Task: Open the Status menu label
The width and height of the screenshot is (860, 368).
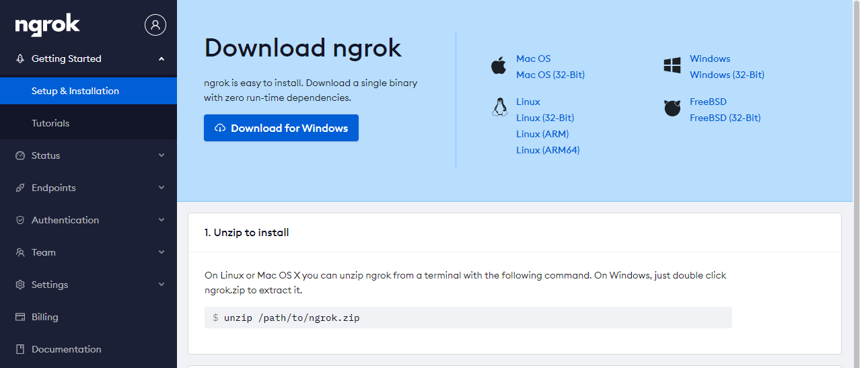Action: tap(46, 155)
